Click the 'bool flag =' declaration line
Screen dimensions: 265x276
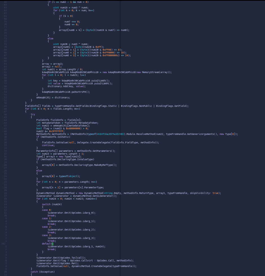(x=62, y=129)
